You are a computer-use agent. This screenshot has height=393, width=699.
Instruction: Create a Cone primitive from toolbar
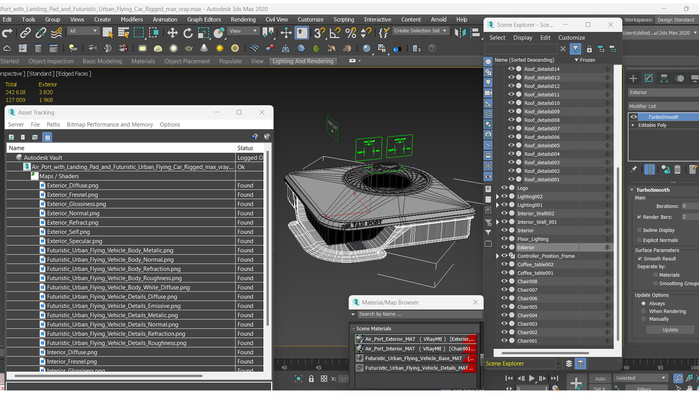[204, 48]
